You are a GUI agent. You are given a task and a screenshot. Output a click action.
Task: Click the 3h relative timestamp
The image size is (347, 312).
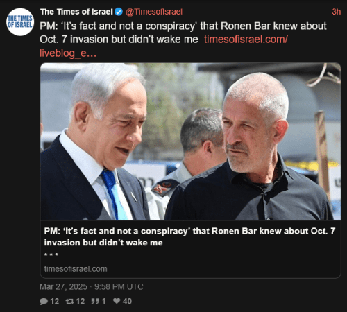coord(337,12)
